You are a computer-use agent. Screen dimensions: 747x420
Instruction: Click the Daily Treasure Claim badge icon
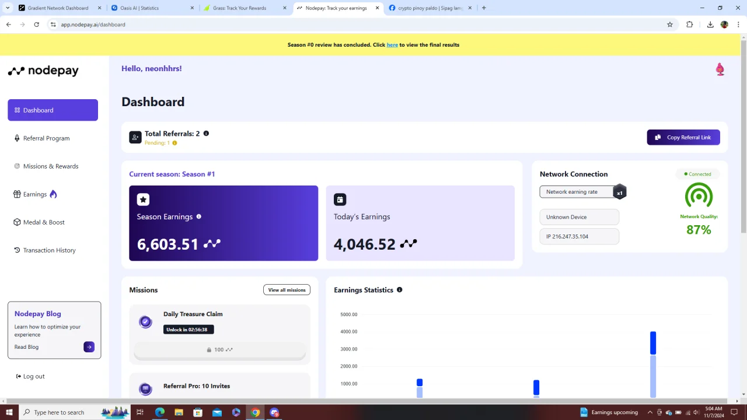(145, 321)
